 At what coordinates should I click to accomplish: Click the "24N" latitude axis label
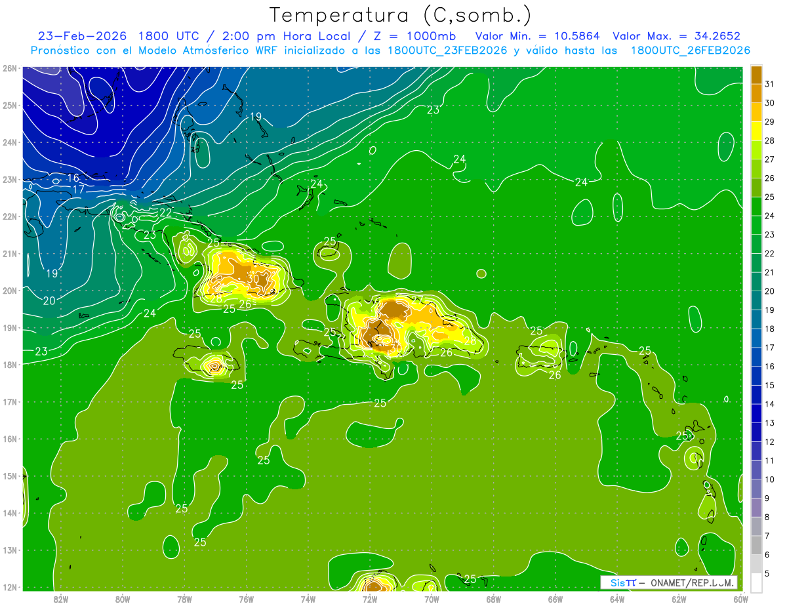pyautogui.click(x=10, y=142)
